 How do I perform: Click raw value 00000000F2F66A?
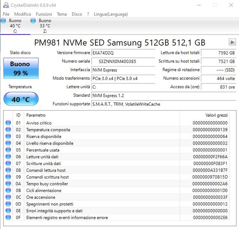click(210, 157)
